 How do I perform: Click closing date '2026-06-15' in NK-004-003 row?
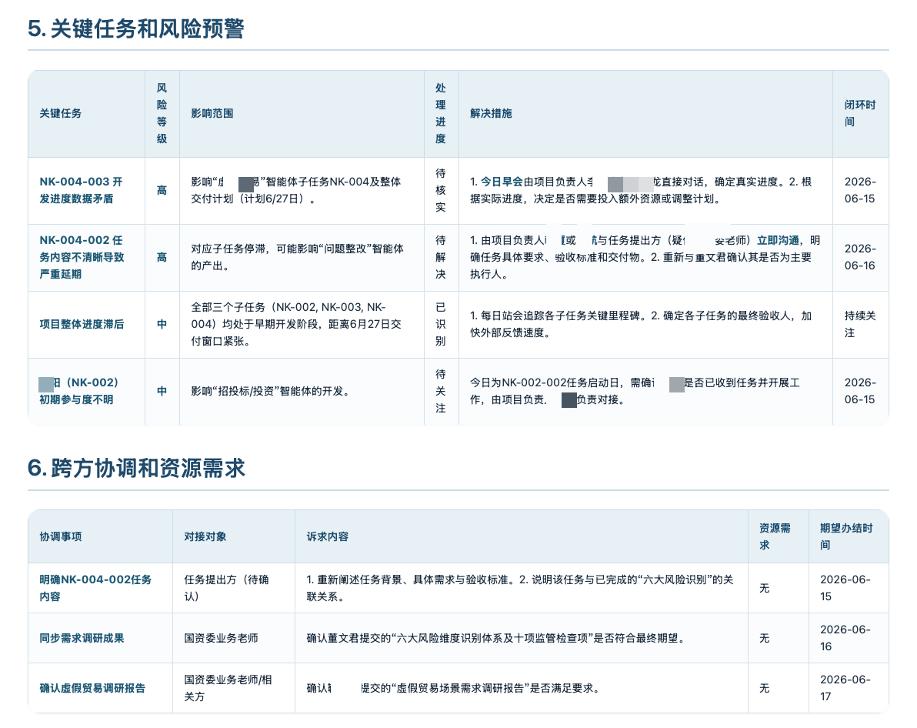[x=860, y=190]
